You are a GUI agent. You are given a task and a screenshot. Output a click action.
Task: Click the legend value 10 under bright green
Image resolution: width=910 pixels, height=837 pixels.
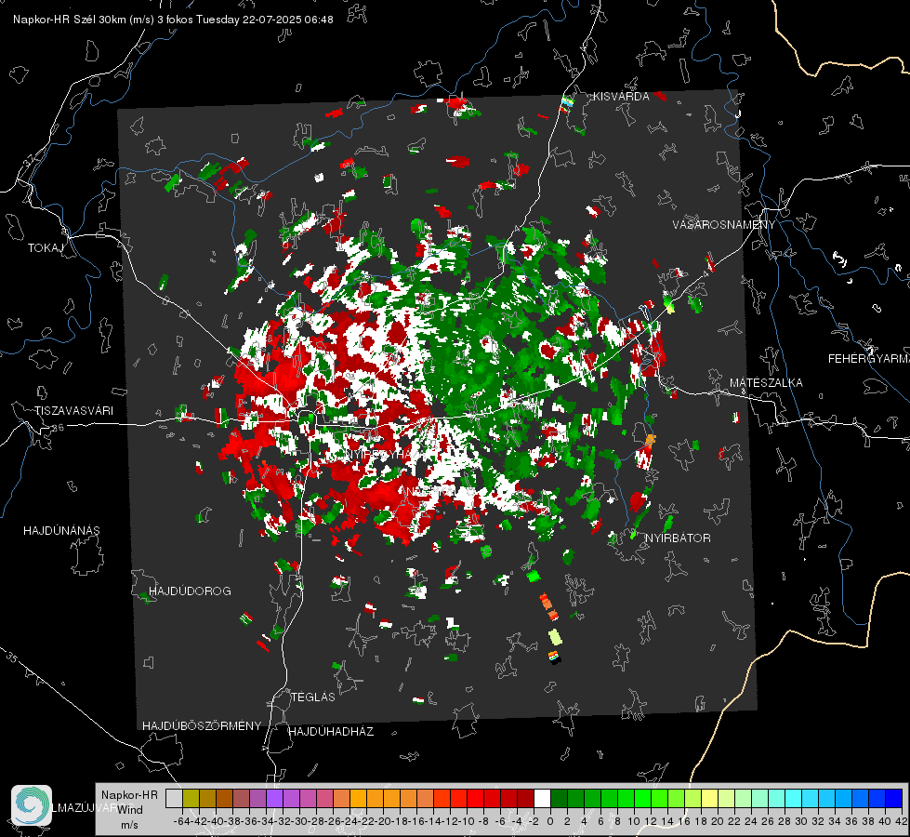tap(634, 821)
